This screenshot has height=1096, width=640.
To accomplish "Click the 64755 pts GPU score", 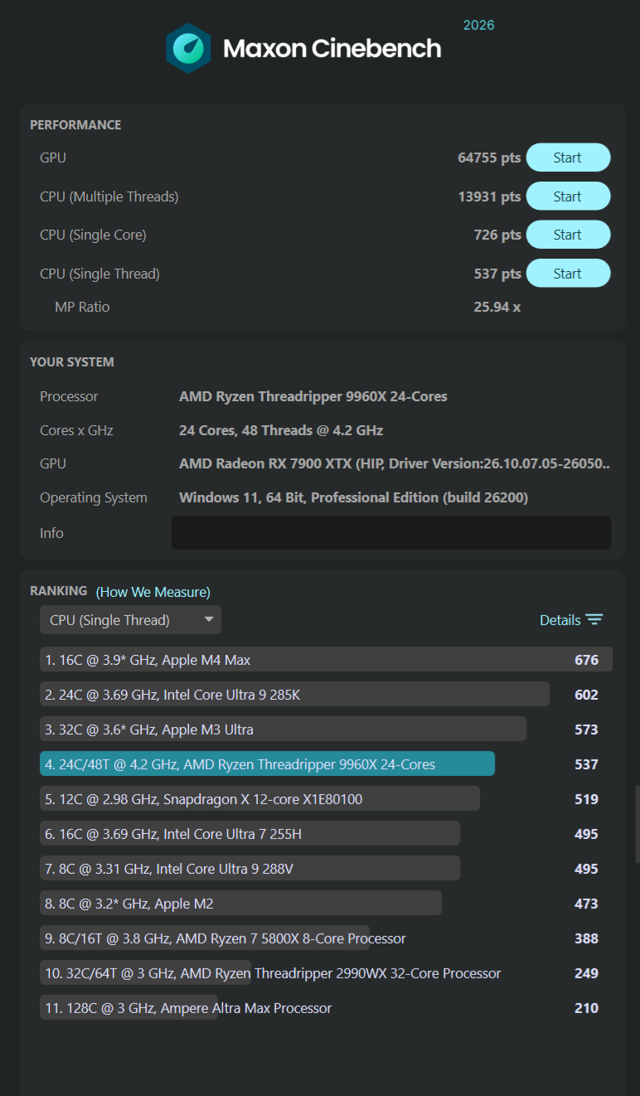I will pos(489,158).
